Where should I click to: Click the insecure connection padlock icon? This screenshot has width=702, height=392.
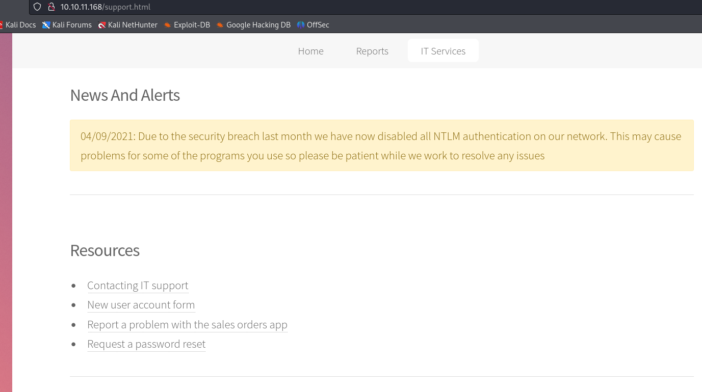click(51, 7)
